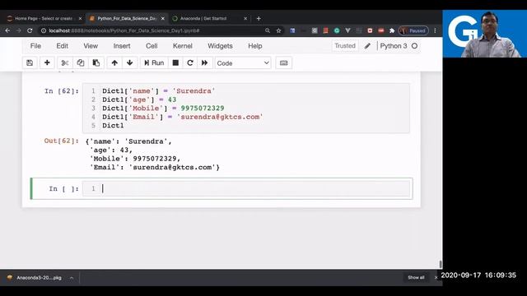Image resolution: width=527 pixels, height=296 pixels.
Task: Click the In [62] prompt label
Action: pyautogui.click(x=62, y=91)
